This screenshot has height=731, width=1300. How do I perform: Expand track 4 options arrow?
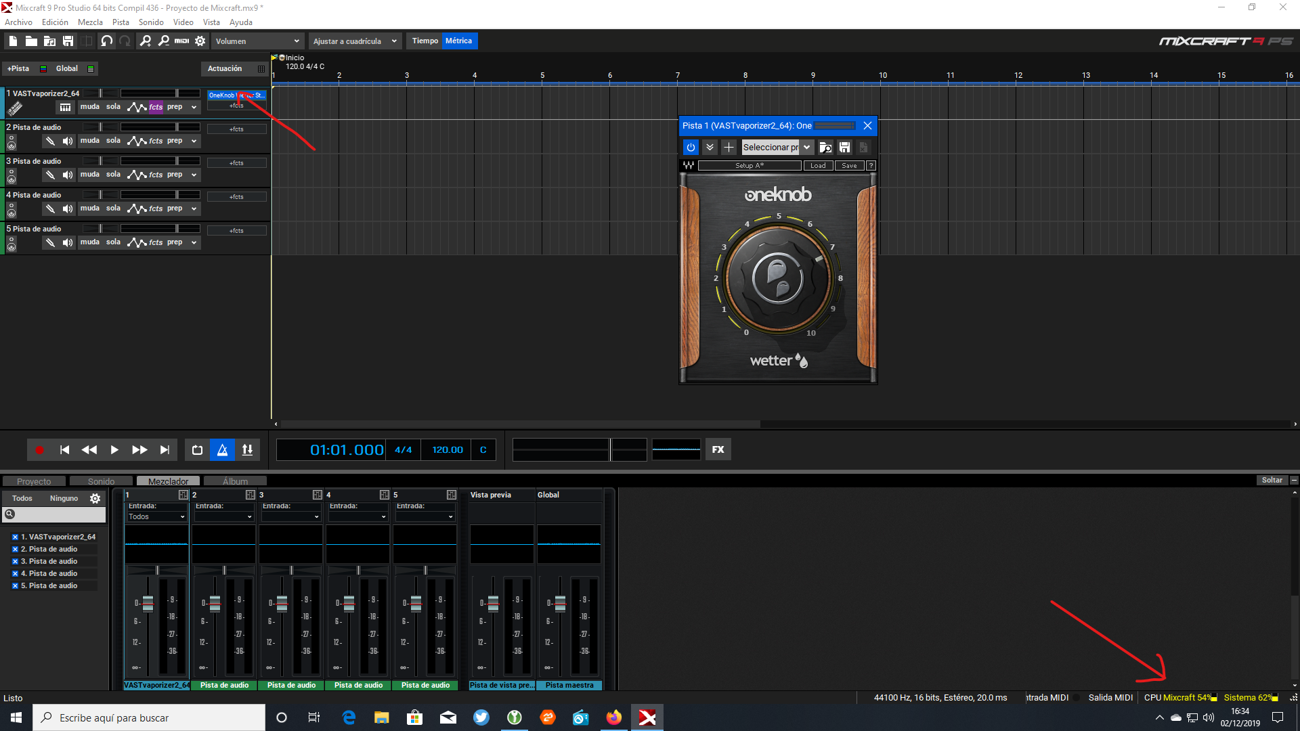pos(194,208)
